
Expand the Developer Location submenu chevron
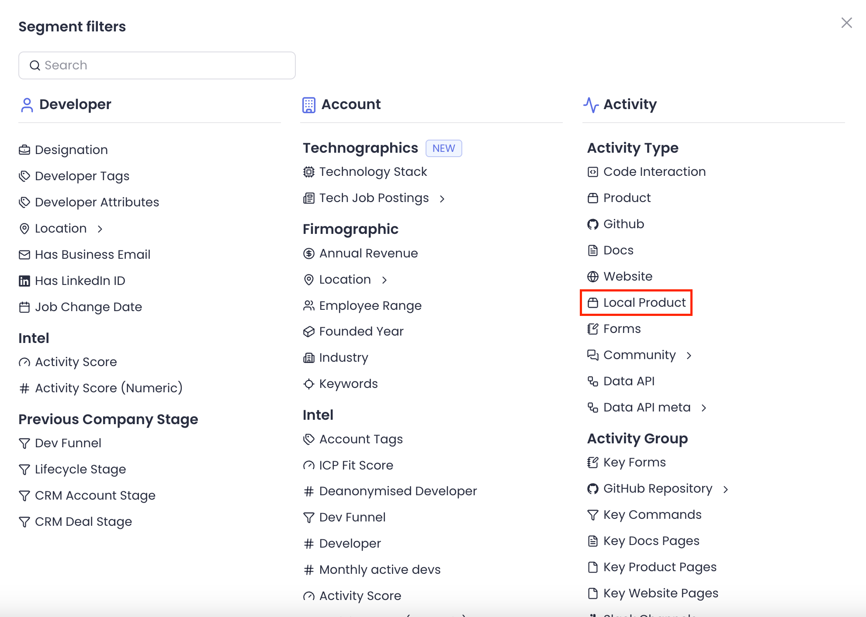tap(100, 229)
